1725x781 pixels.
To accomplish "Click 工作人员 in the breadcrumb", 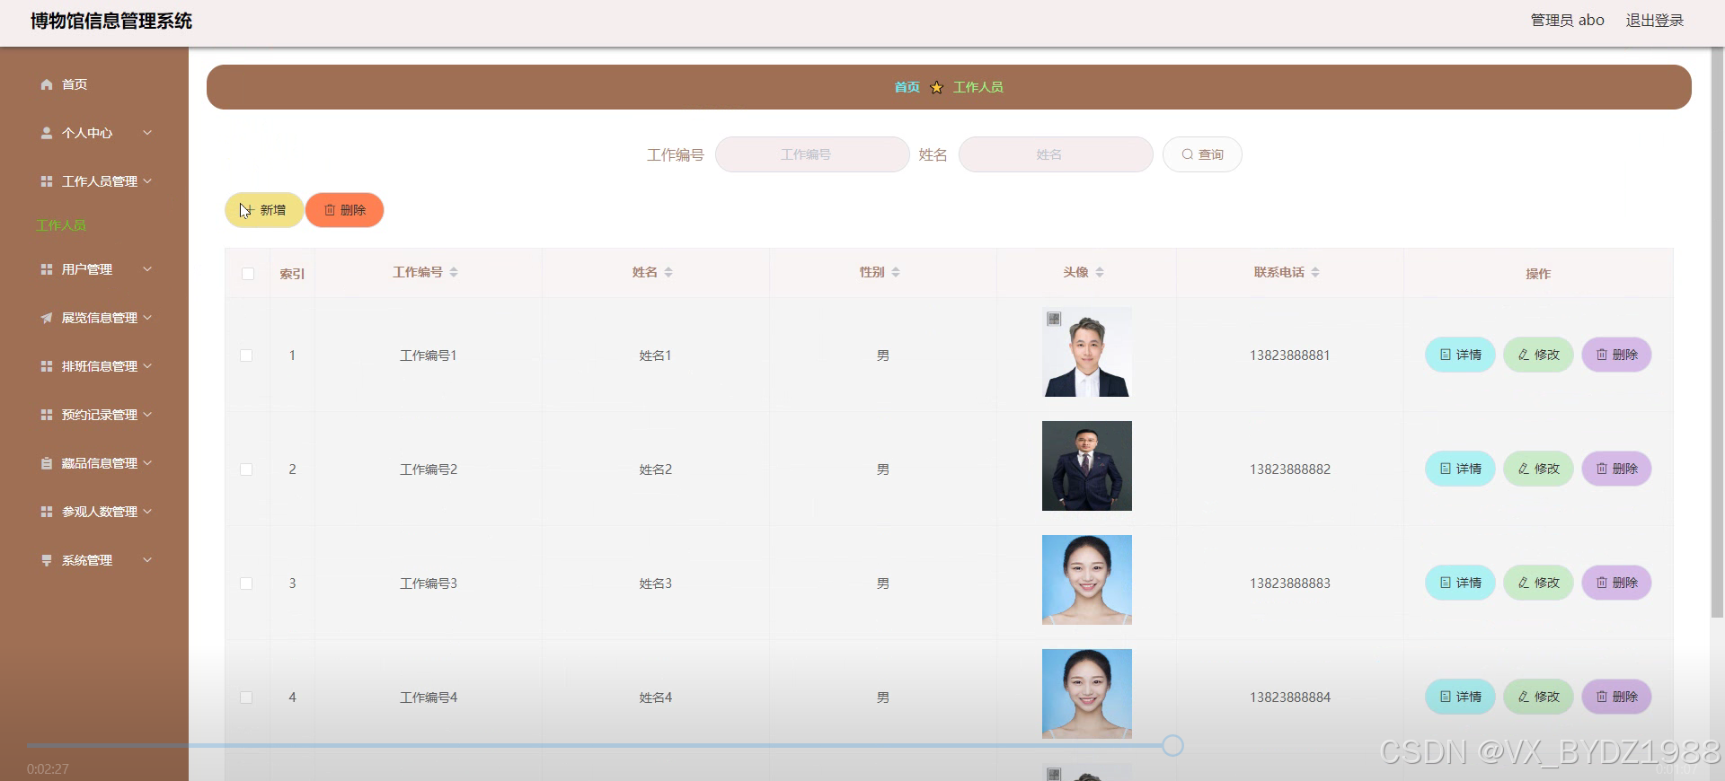I will (x=978, y=87).
